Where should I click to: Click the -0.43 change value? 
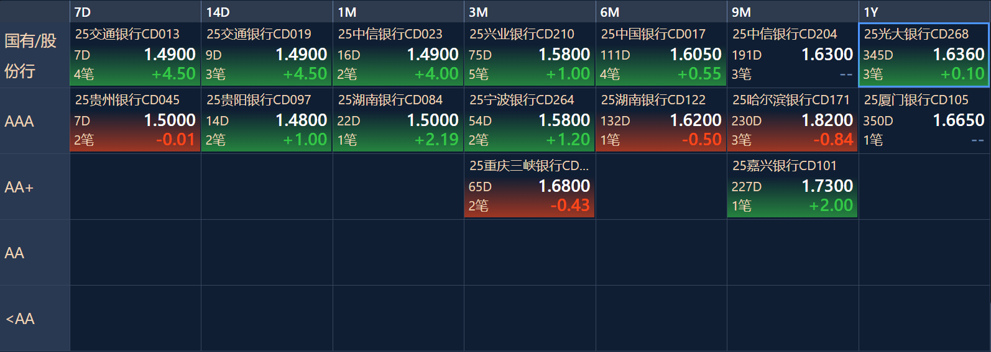coord(570,205)
